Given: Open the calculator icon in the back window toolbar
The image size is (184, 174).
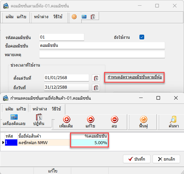Looking at the screenshot, I should click(84, 17).
